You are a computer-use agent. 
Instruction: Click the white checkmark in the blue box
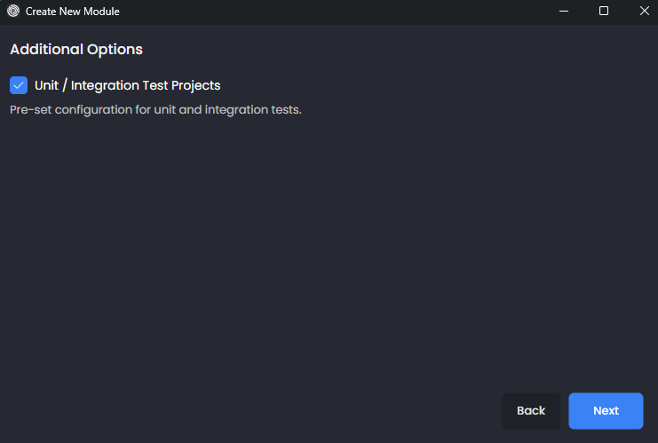(x=19, y=85)
